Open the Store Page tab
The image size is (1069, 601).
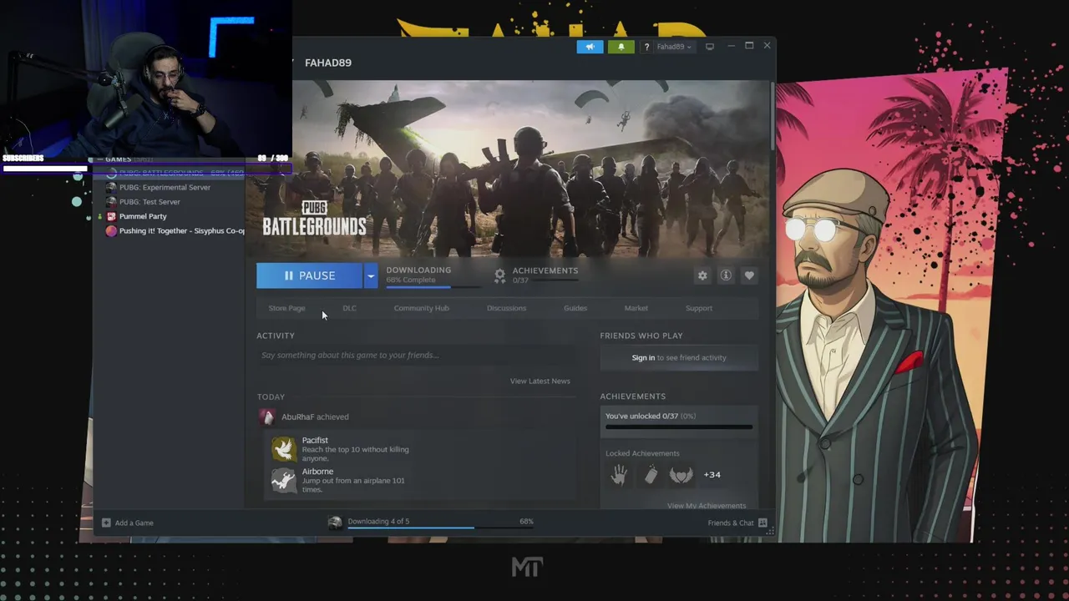point(286,308)
